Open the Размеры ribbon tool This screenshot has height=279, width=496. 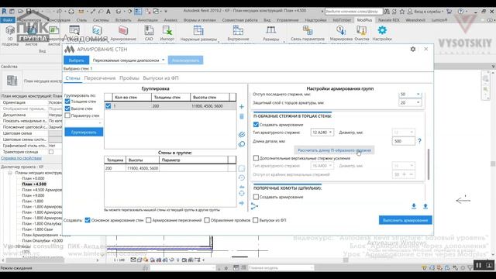[270, 33]
